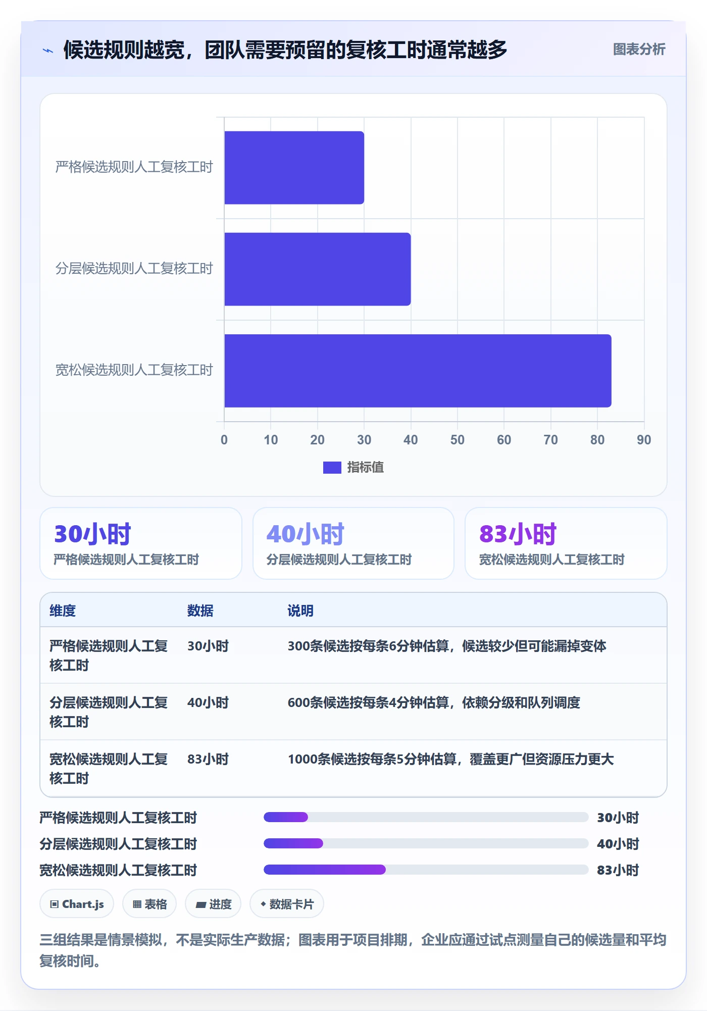Image resolution: width=707 pixels, height=1011 pixels.
Task: Click the 维度 column header
Action: [63, 611]
